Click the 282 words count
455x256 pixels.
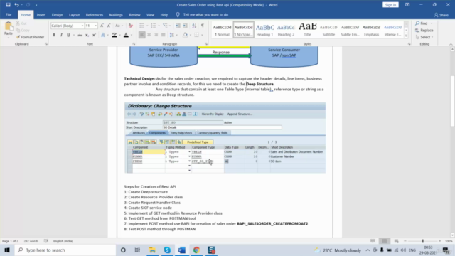click(x=31, y=241)
